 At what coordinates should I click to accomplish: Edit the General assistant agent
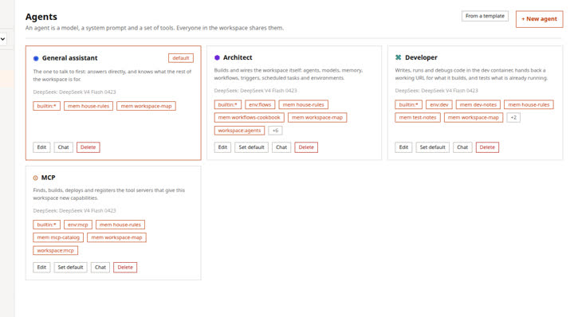point(41,147)
